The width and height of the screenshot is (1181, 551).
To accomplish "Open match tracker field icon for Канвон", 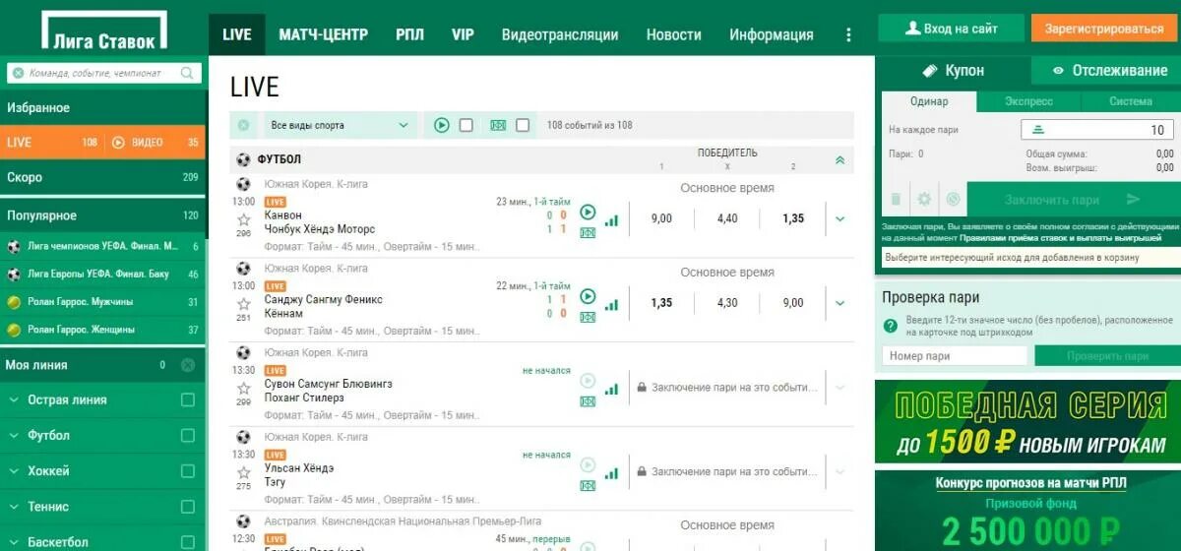I will [x=588, y=233].
